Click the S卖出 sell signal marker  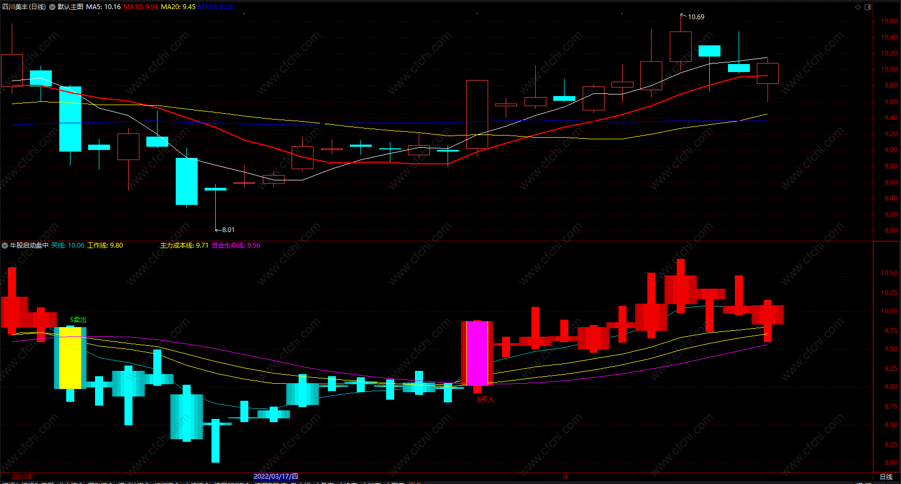coord(79,320)
